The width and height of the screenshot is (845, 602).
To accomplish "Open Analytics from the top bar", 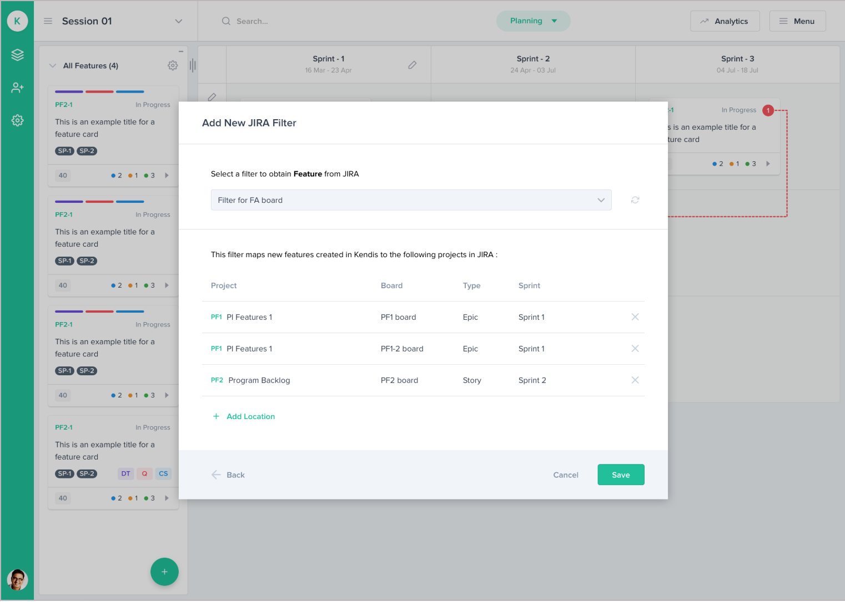I will 725,21.
